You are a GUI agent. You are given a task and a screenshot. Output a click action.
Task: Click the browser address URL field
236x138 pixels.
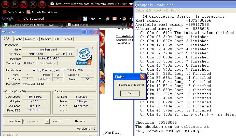[94, 4]
